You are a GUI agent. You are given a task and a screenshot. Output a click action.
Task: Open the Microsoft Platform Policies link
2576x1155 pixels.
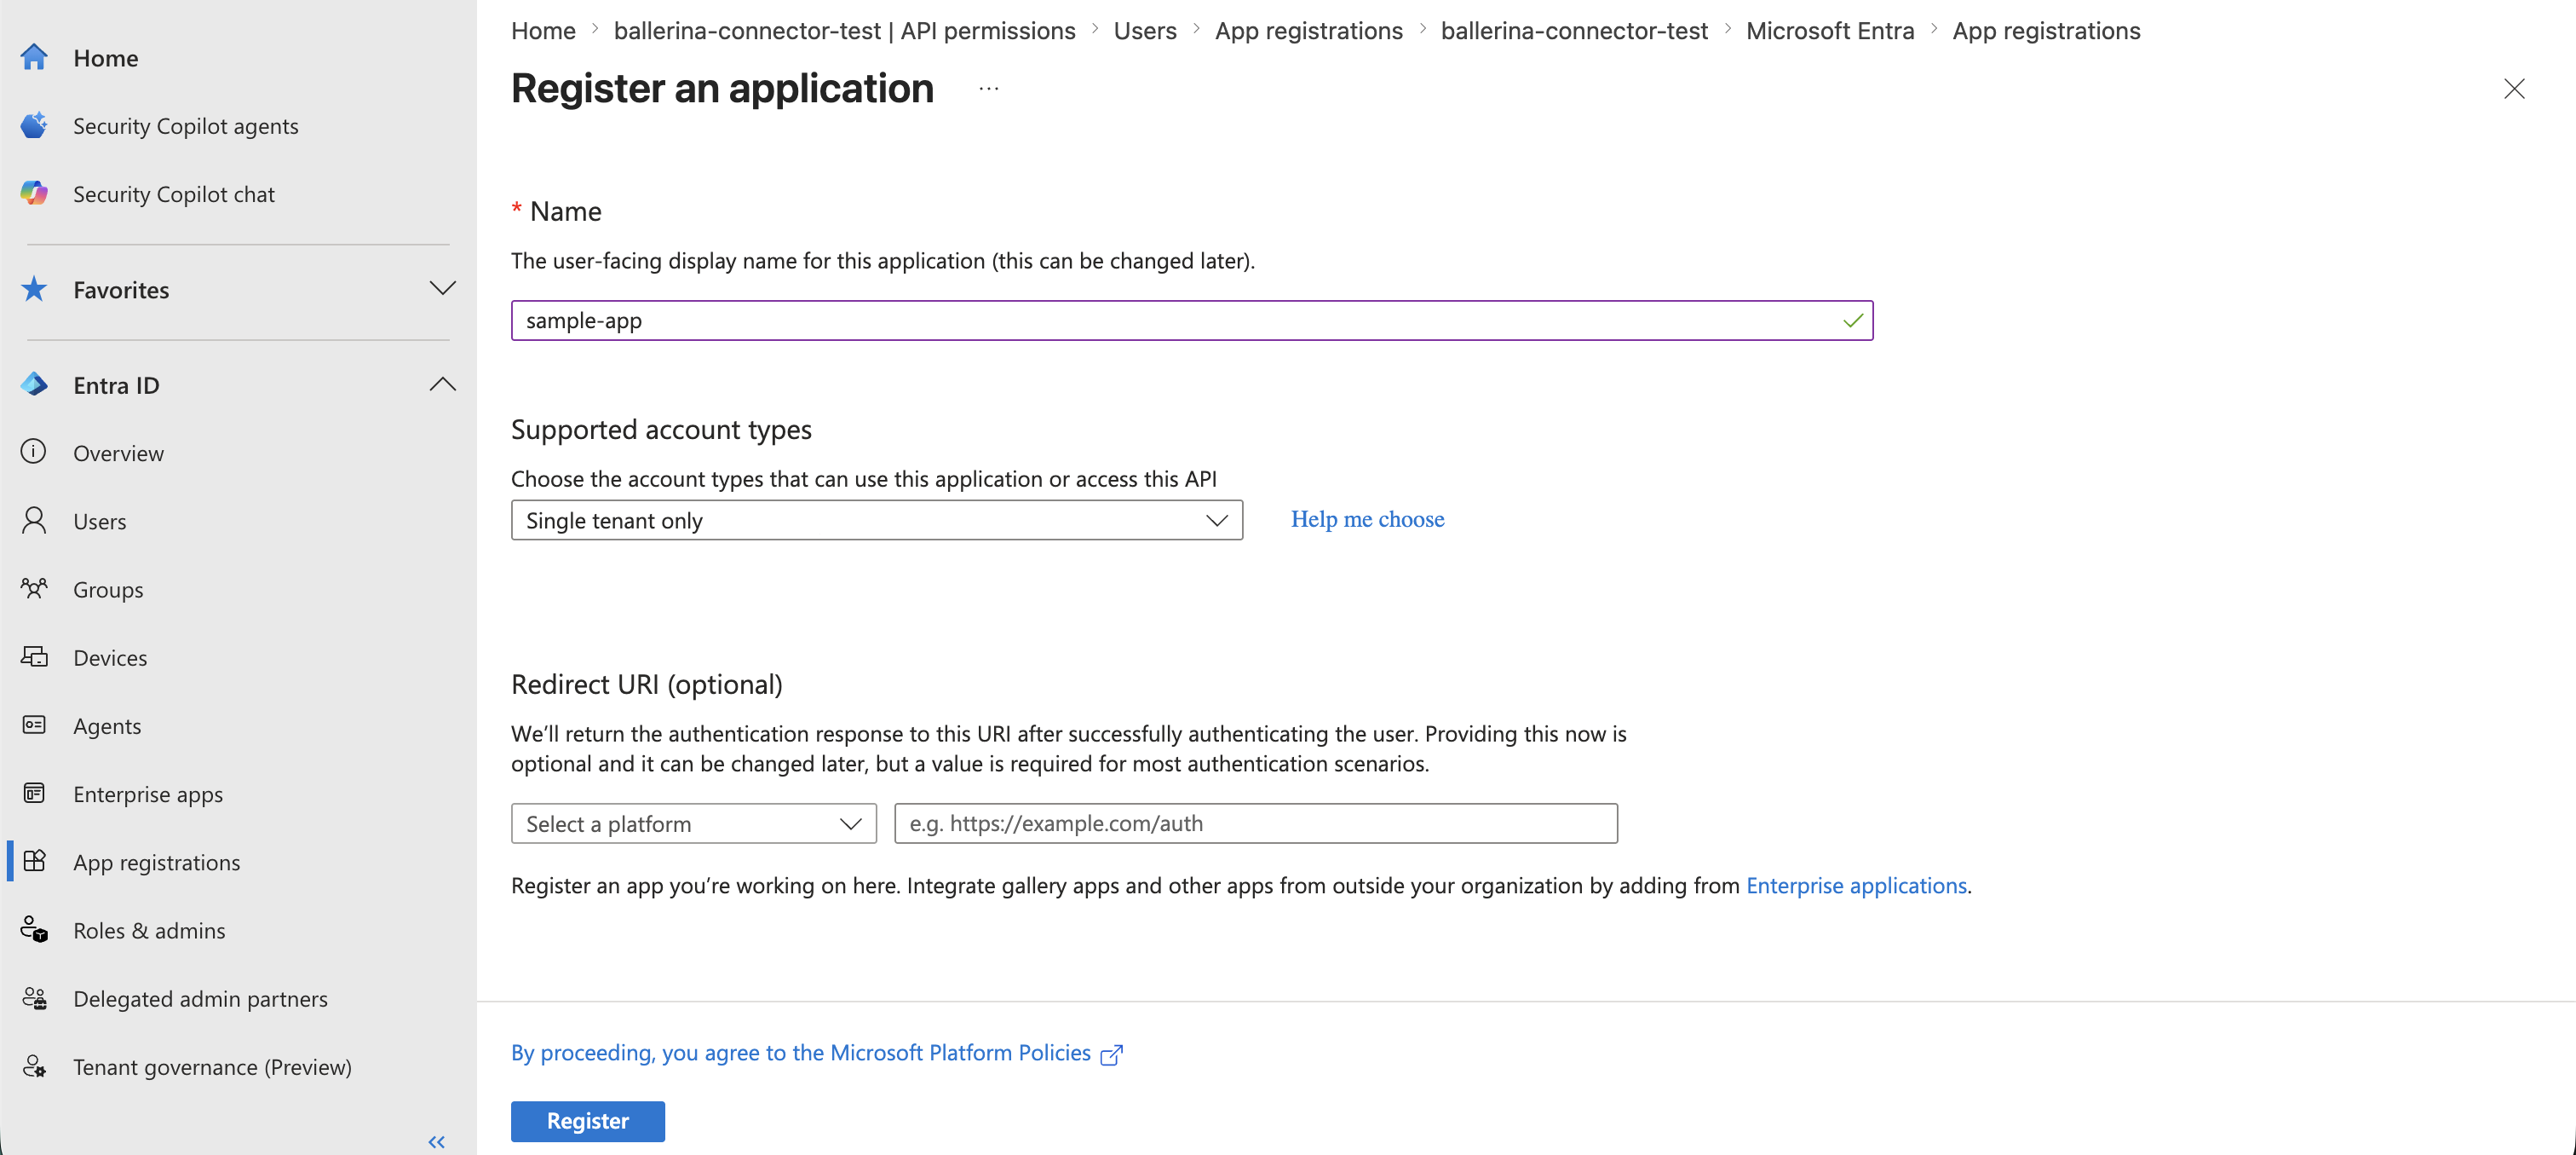click(x=801, y=1053)
